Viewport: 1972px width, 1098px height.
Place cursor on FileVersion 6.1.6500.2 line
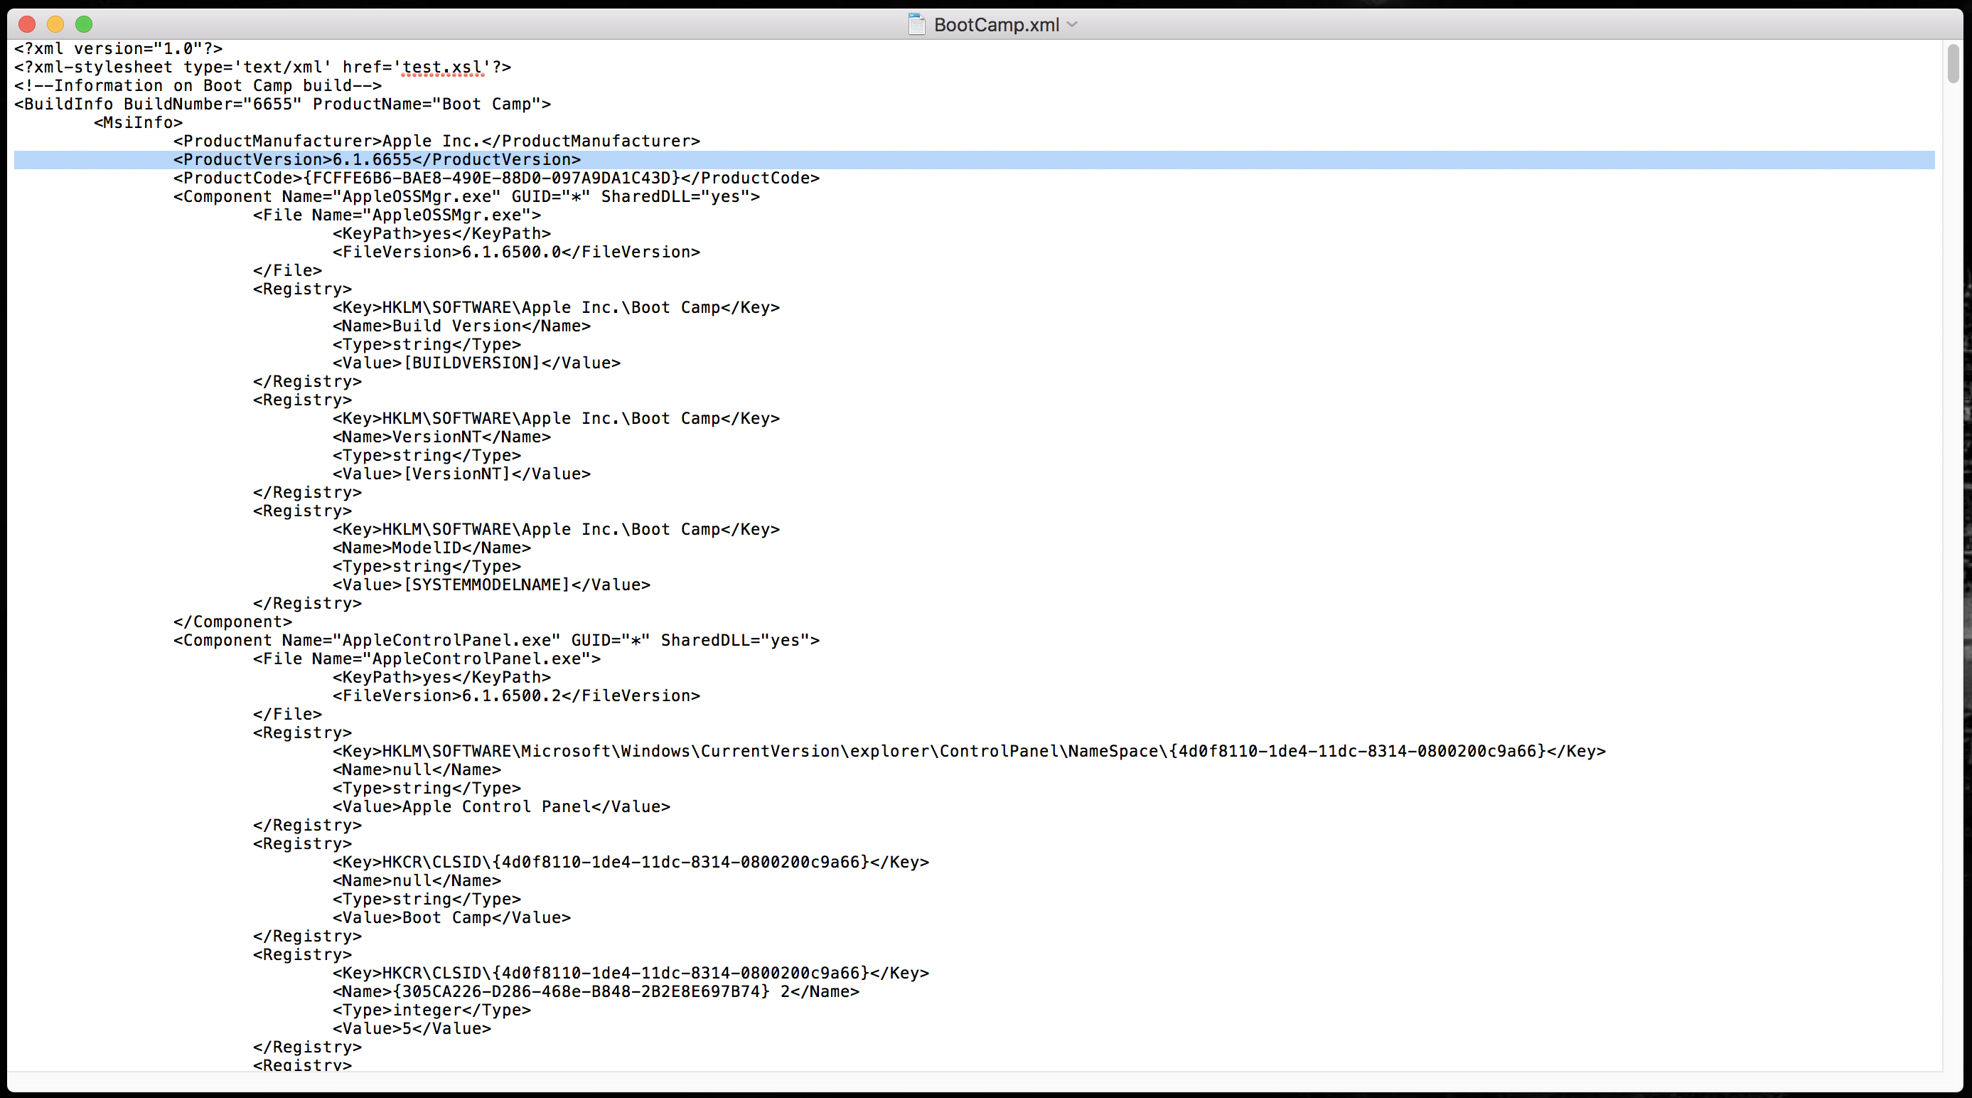(x=516, y=696)
